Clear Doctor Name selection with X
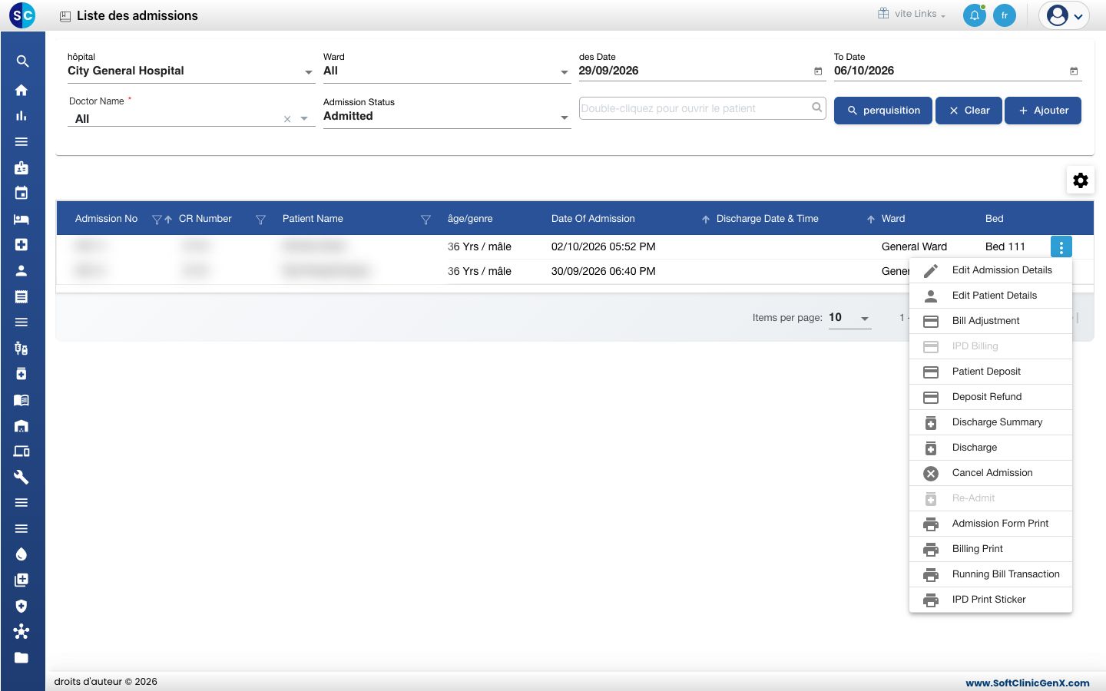The image size is (1106, 691). point(287,119)
